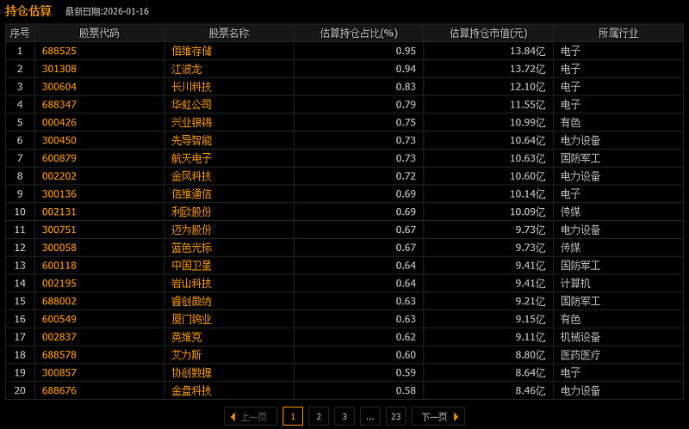
Task: Open stock code 002202
Action: 59,176
